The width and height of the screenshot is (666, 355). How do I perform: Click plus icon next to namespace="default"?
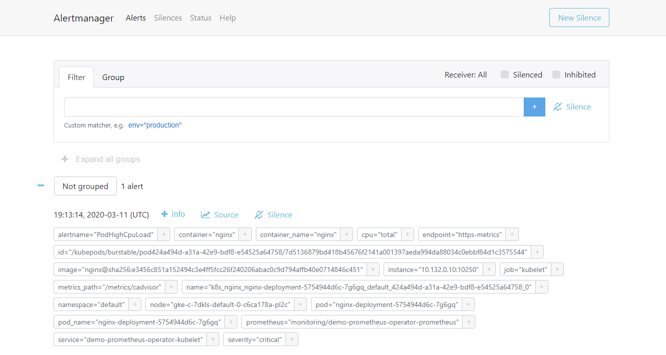135,304
